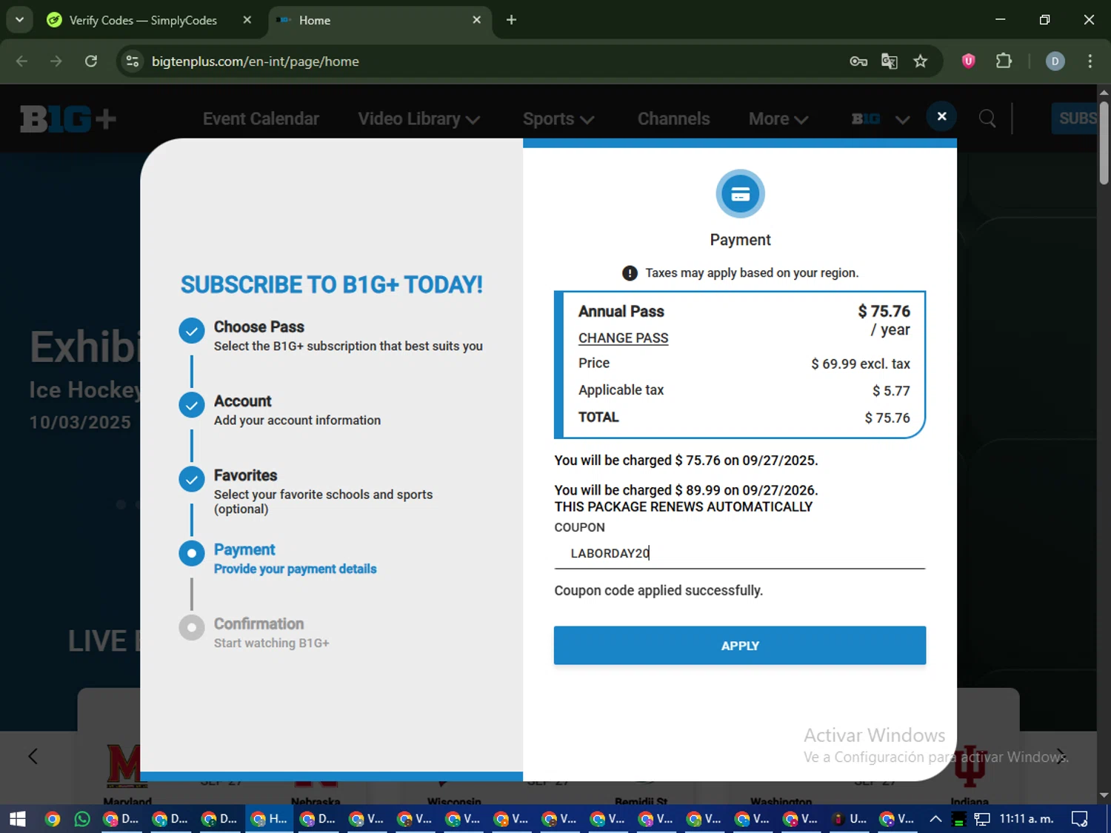Click CHANGE PASS link
The width and height of the screenshot is (1111, 833).
point(623,338)
